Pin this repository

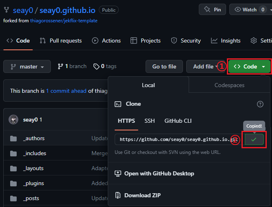tap(212, 9)
